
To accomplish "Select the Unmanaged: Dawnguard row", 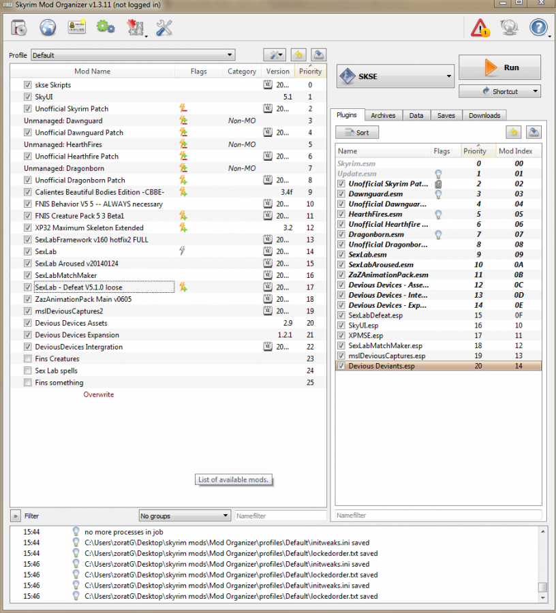I will point(168,121).
